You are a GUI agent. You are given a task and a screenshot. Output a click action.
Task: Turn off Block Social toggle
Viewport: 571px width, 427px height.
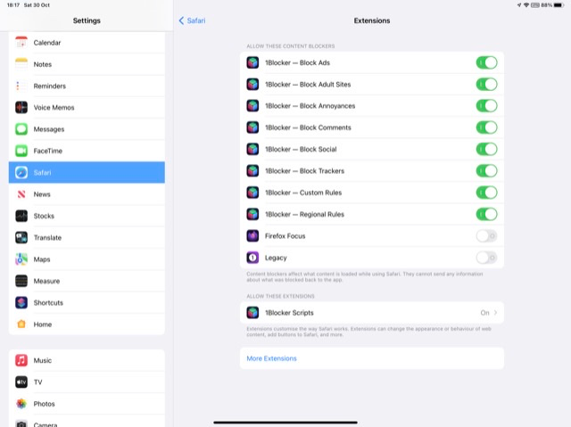486,149
